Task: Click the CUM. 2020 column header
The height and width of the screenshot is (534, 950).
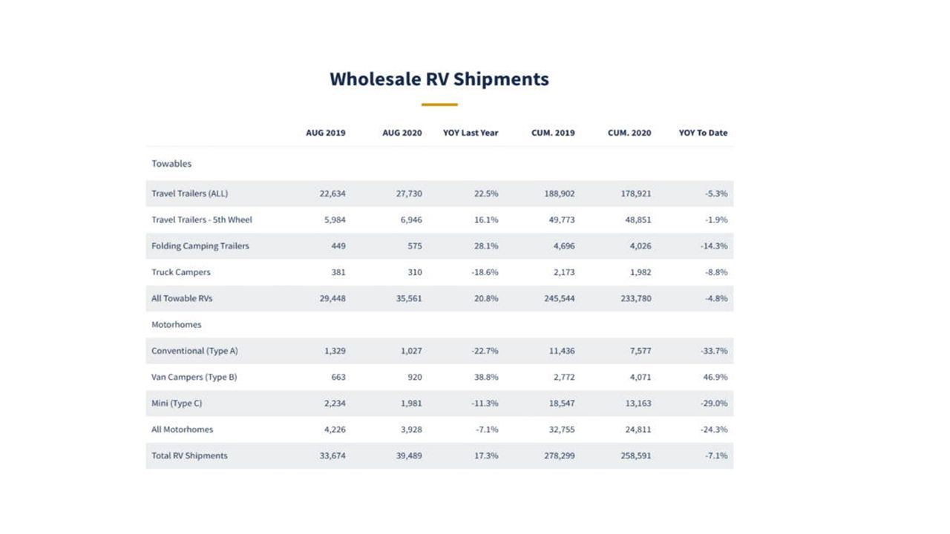Action: click(x=629, y=133)
